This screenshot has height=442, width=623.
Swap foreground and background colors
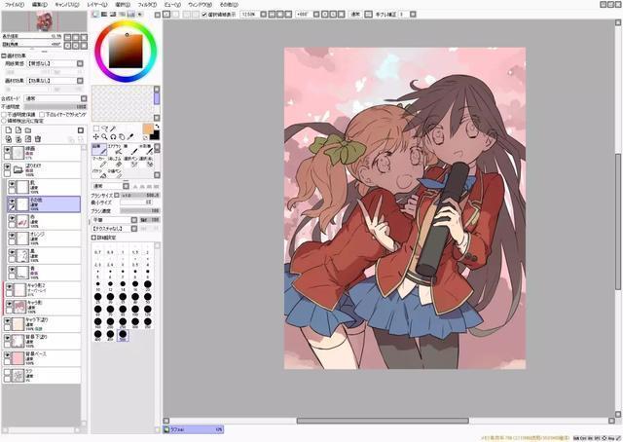tap(157, 127)
